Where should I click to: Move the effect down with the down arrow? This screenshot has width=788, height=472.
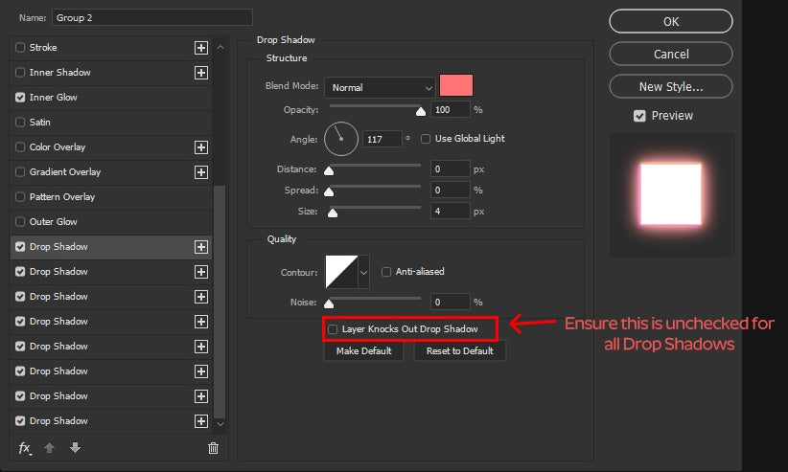click(x=75, y=447)
